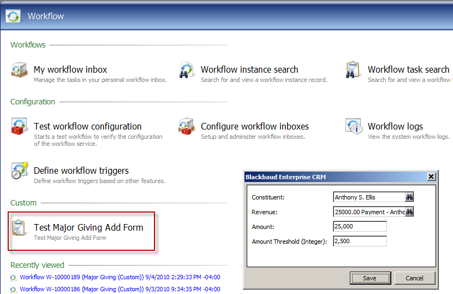453x294 pixels.
Task: Search revenue with the binoculars icon
Action: point(409,212)
